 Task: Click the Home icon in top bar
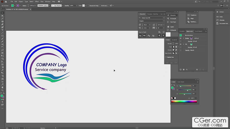tap(6, 2)
